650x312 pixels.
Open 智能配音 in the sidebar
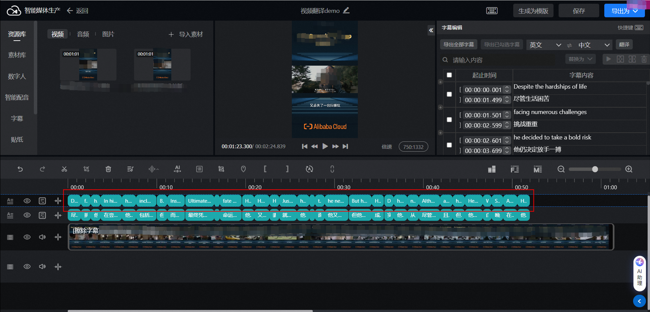[x=17, y=97]
